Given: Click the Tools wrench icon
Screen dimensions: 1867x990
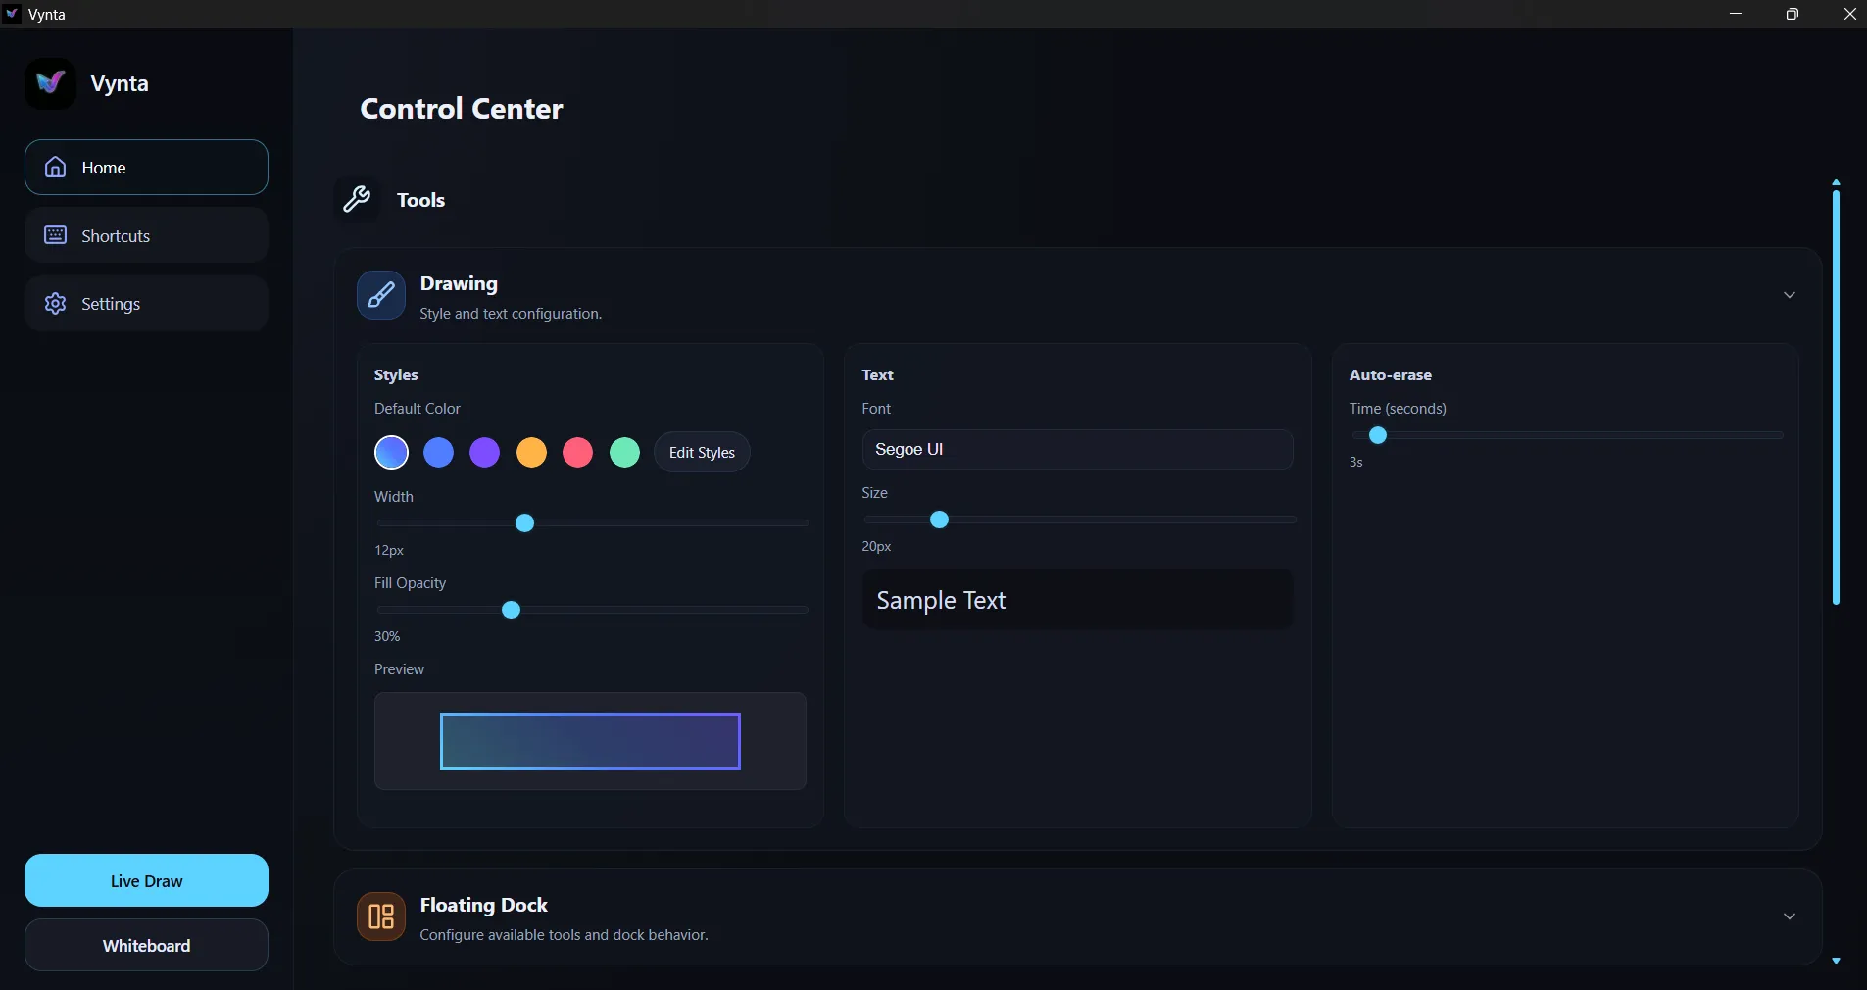Looking at the screenshot, I should pos(357,199).
